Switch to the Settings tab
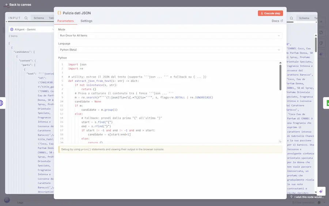 point(86,21)
